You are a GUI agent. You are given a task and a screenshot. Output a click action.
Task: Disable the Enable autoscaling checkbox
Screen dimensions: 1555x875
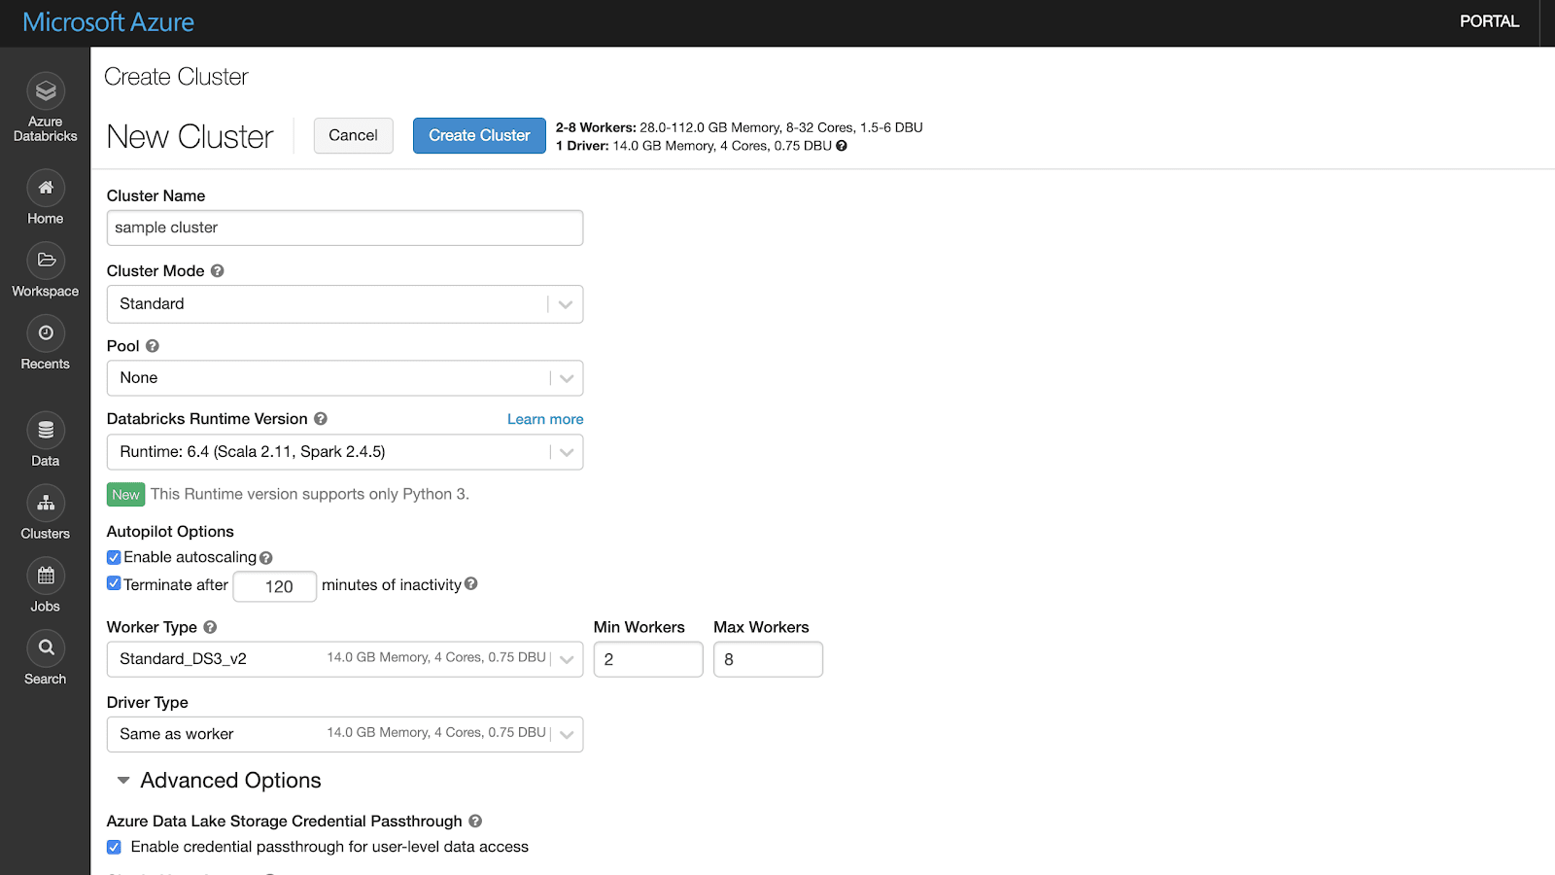tap(114, 557)
